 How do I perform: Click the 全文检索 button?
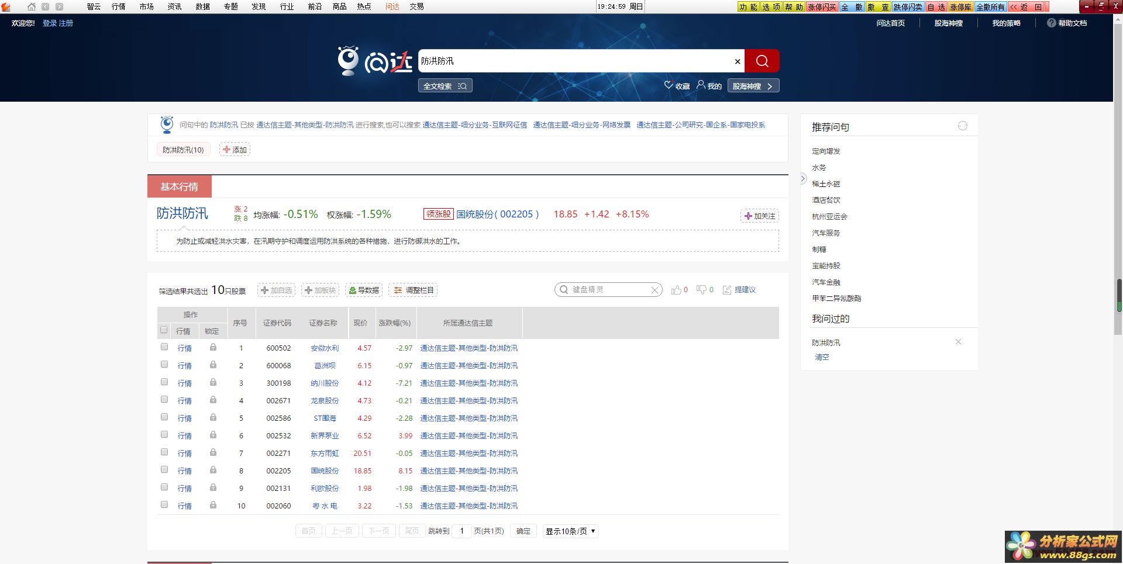tap(445, 86)
